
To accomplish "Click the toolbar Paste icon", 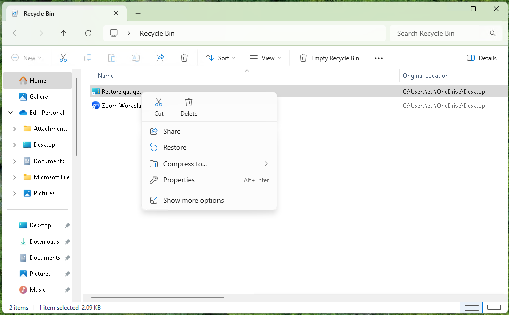I will point(112,58).
